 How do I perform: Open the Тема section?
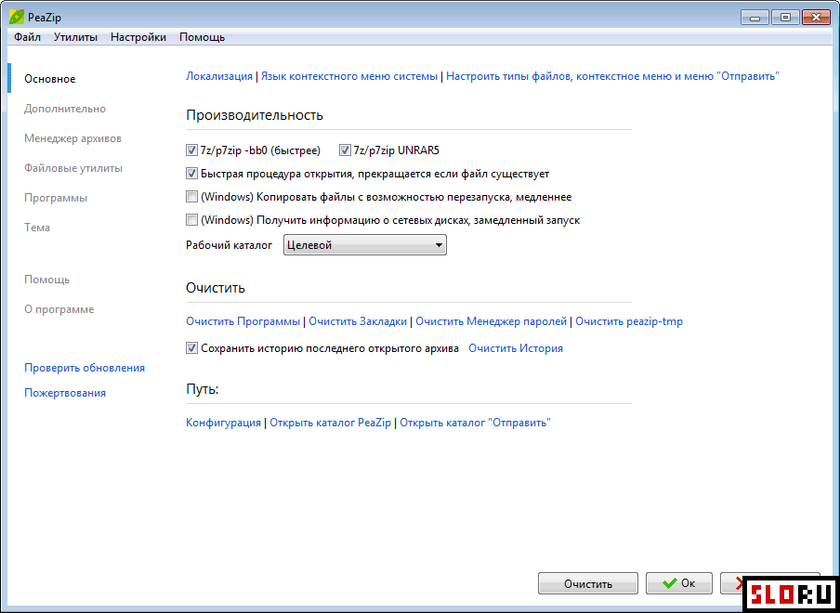37,228
